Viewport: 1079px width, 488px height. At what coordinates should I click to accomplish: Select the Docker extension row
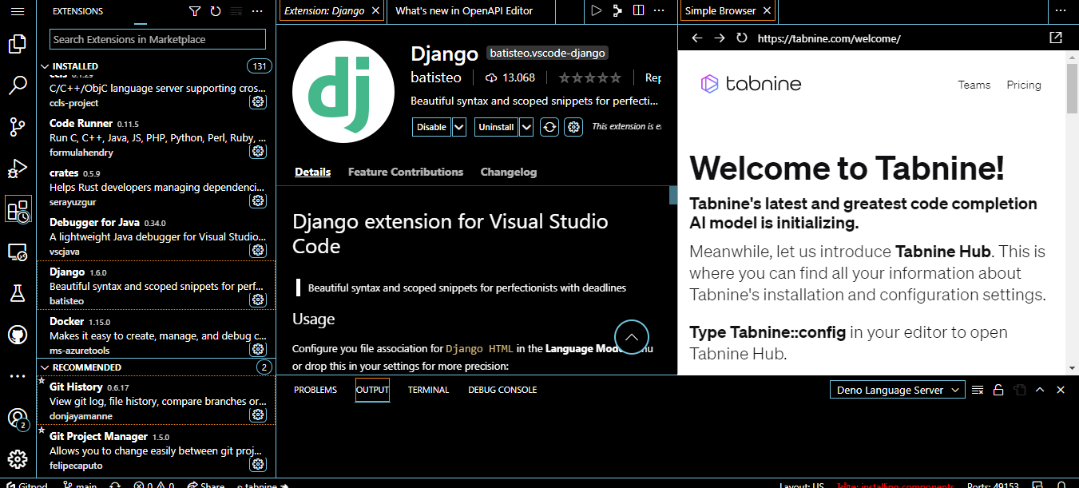156,335
